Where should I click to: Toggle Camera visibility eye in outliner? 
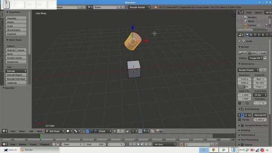(259, 25)
